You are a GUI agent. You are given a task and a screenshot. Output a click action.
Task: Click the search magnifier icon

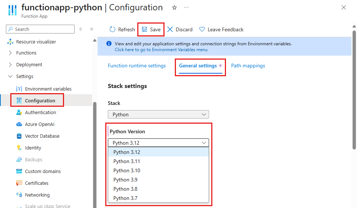[x=10, y=29]
